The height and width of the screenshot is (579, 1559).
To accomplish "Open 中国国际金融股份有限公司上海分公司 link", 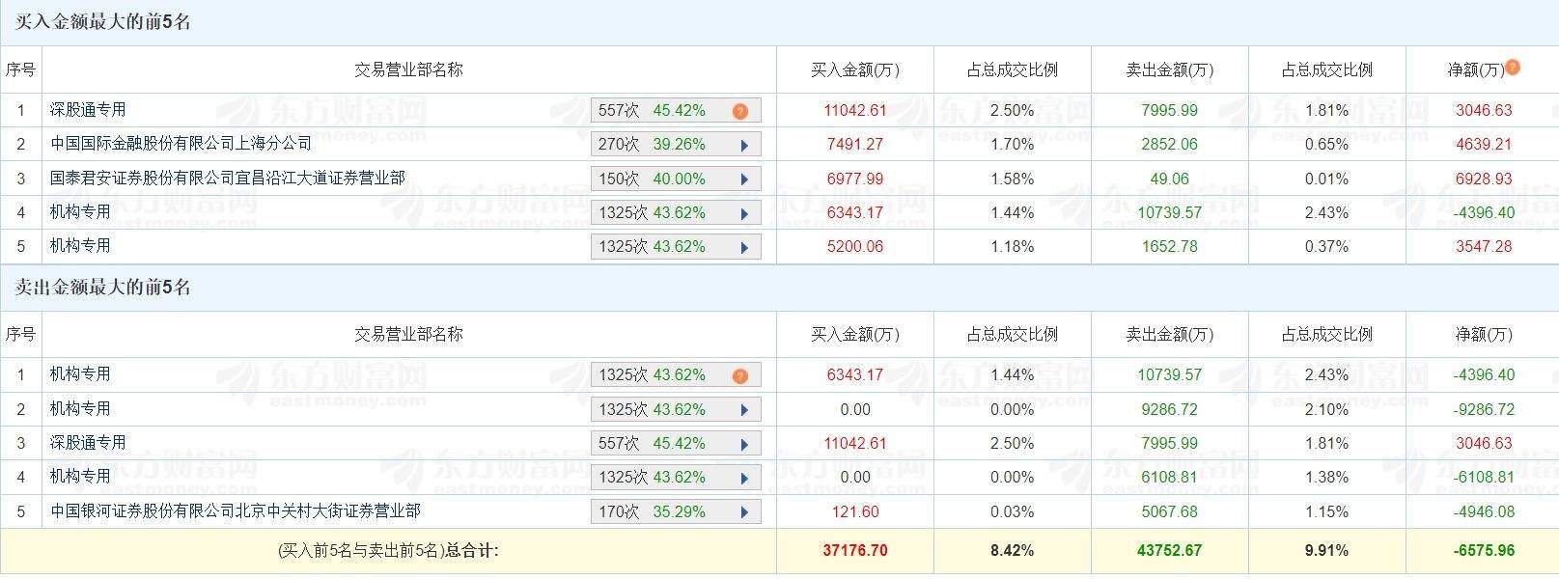I will click(x=181, y=144).
